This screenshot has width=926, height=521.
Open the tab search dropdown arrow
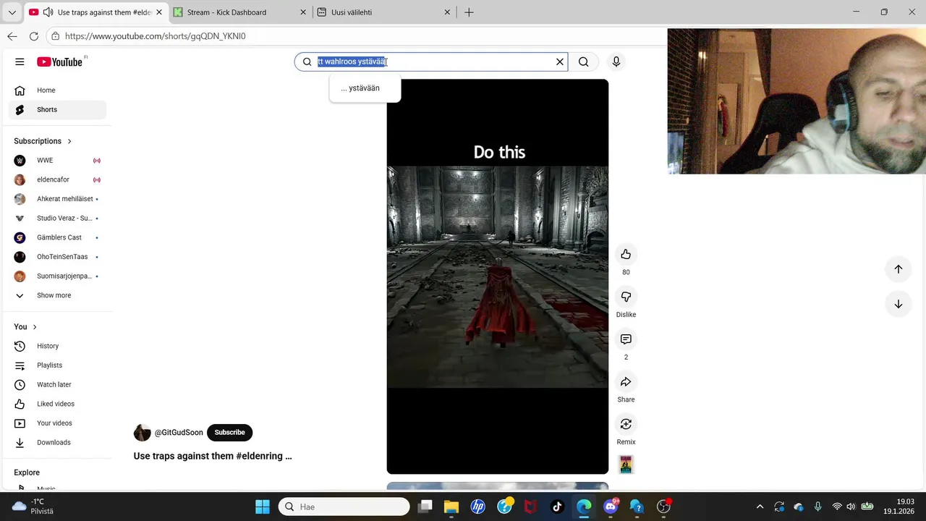[x=12, y=12]
